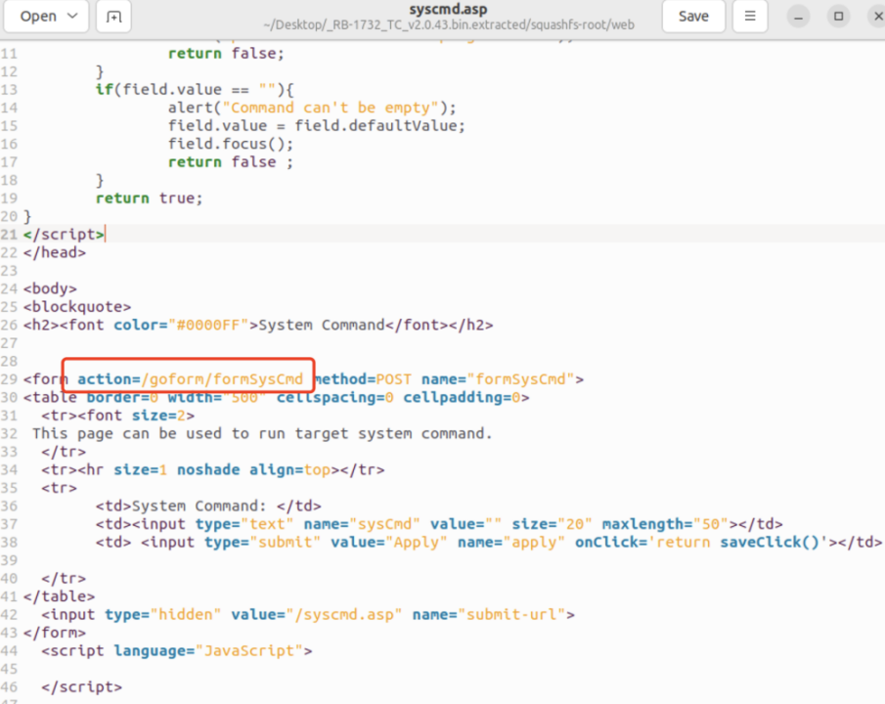Viewport: 885px width, 704px height.
Task: Click the file path subtitle in header bar
Action: coord(449,24)
